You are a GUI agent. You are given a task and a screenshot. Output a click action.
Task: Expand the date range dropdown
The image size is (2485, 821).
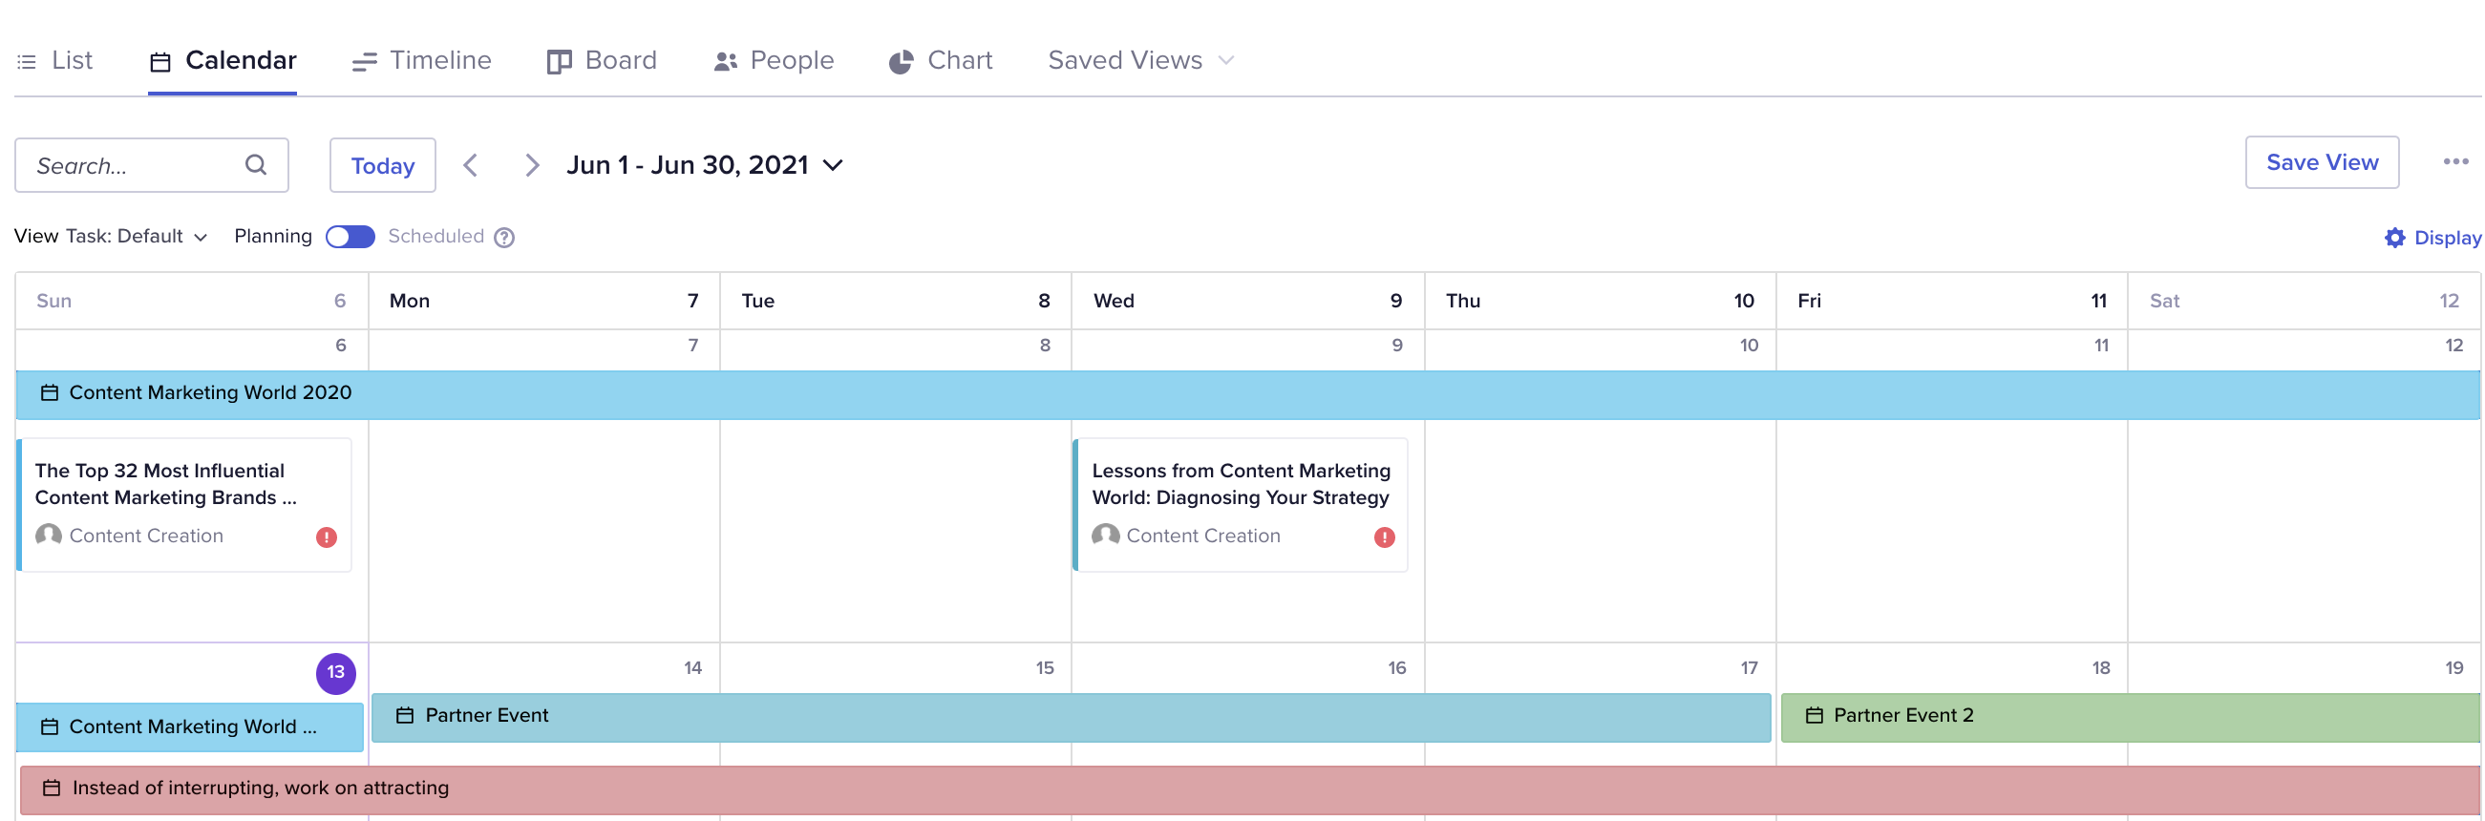click(x=834, y=165)
